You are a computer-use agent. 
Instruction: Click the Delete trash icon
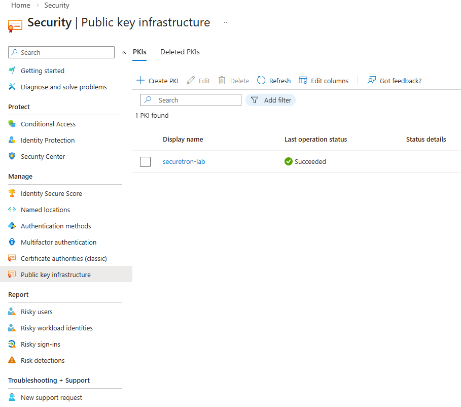pyautogui.click(x=221, y=80)
